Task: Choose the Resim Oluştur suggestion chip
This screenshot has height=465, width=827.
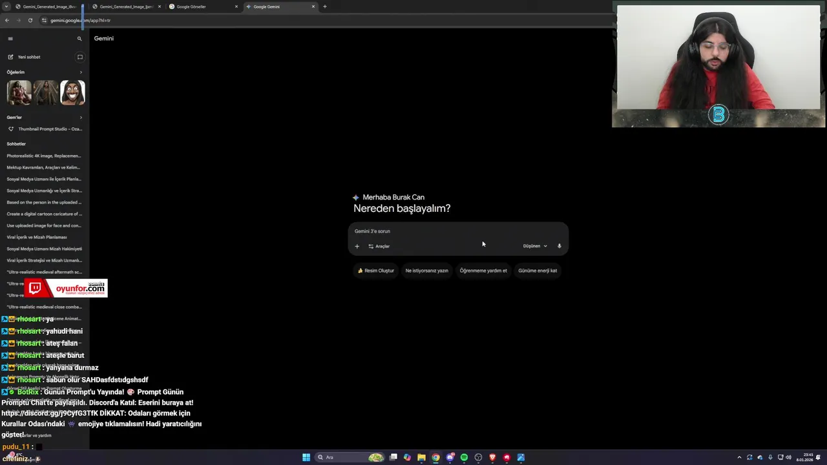Action: [x=376, y=271]
